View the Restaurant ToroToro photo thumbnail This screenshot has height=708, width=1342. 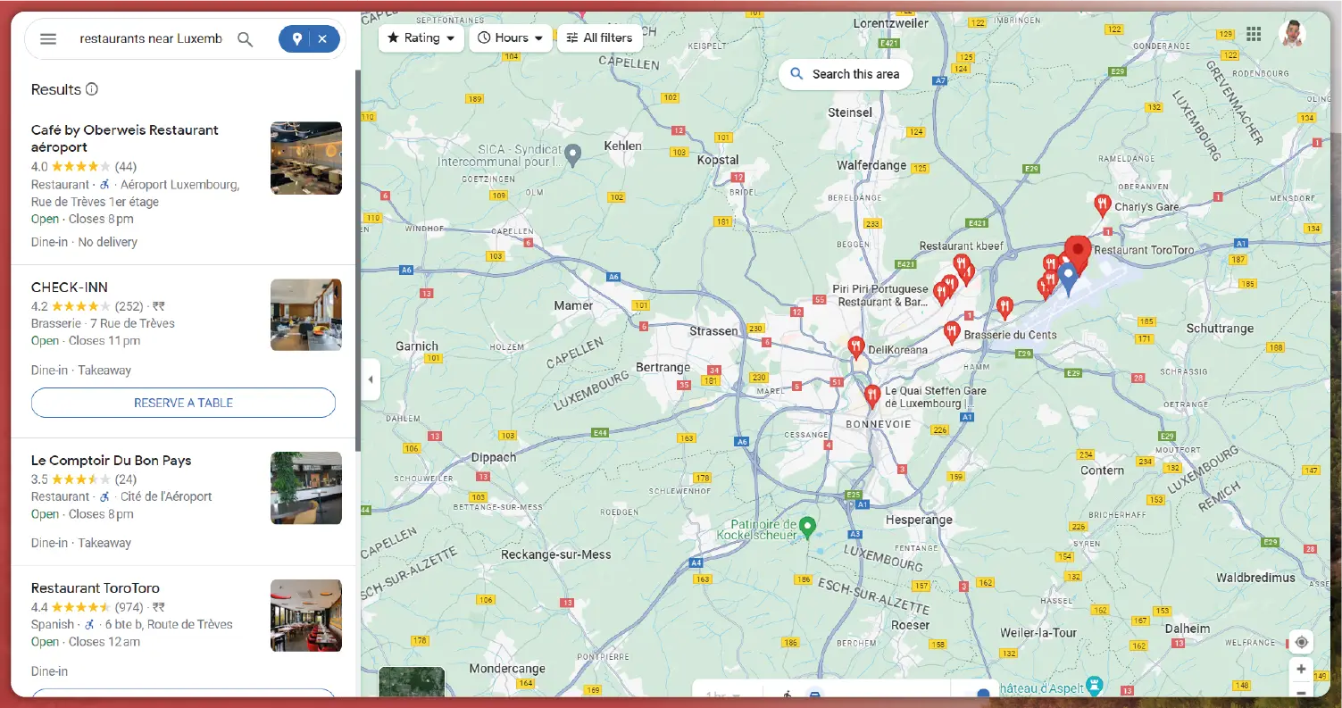306,616
